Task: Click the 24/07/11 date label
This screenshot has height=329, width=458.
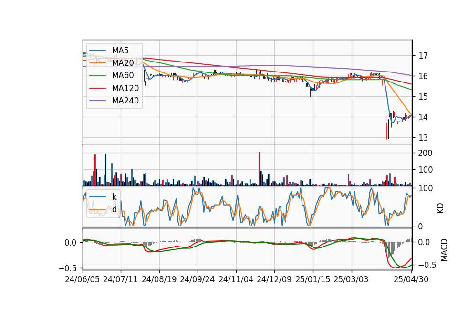Action: tap(120, 279)
